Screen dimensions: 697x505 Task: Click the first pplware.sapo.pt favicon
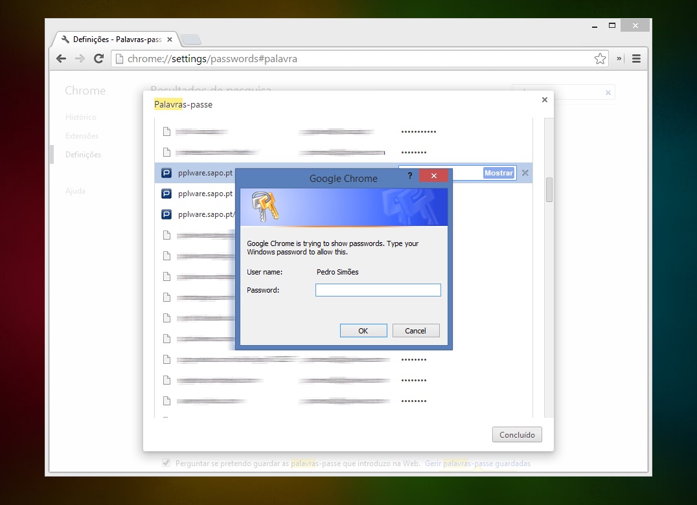pos(166,173)
